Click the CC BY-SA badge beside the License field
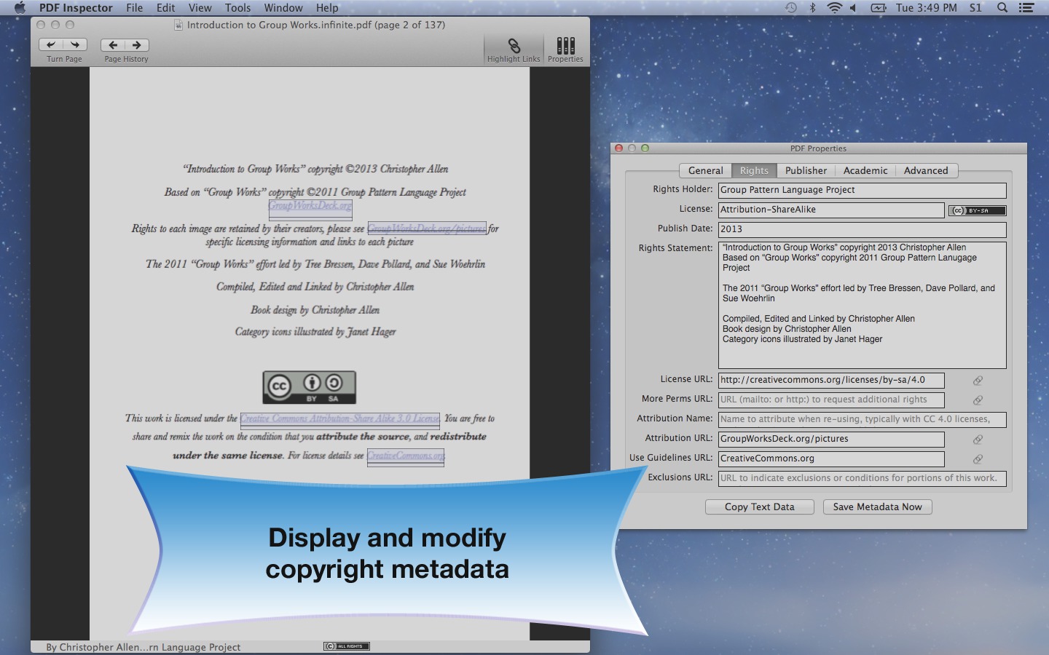Viewport: 1049px width, 655px height. [x=976, y=210]
